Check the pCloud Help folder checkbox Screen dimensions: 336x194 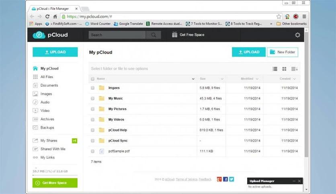click(x=92, y=130)
